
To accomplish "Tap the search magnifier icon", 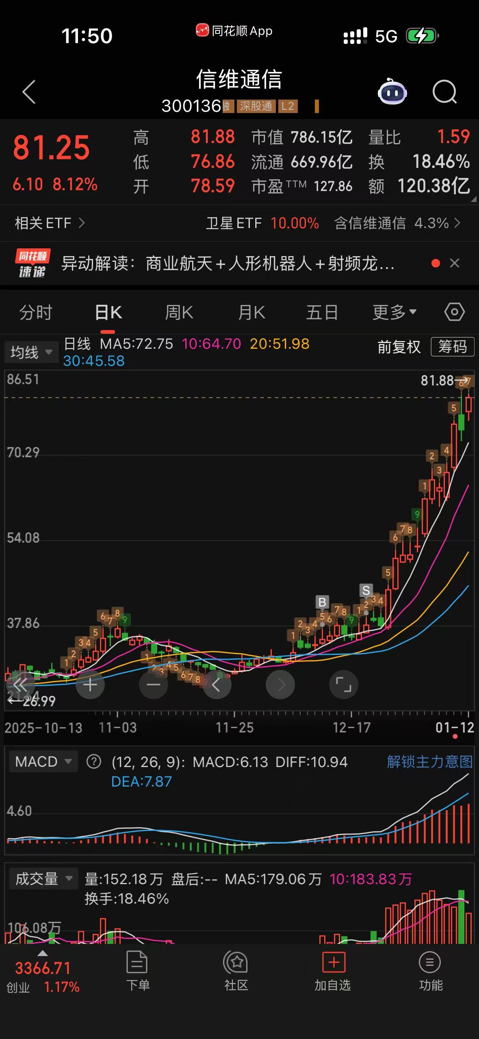I will 444,92.
